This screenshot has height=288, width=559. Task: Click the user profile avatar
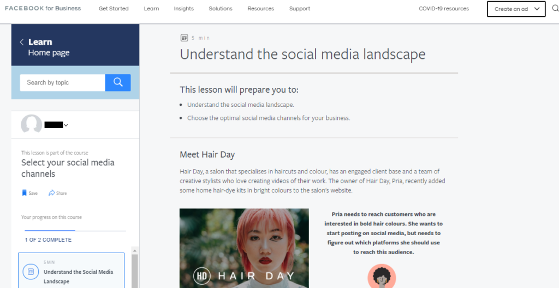coord(31,124)
